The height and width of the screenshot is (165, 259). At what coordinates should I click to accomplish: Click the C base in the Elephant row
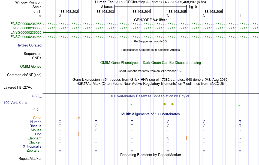[x=168, y=138]
